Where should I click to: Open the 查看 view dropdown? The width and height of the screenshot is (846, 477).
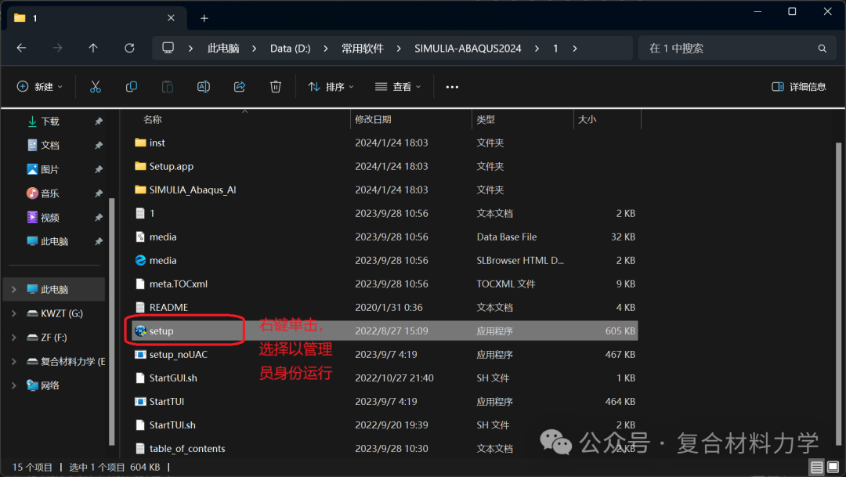pyautogui.click(x=398, y=87)
